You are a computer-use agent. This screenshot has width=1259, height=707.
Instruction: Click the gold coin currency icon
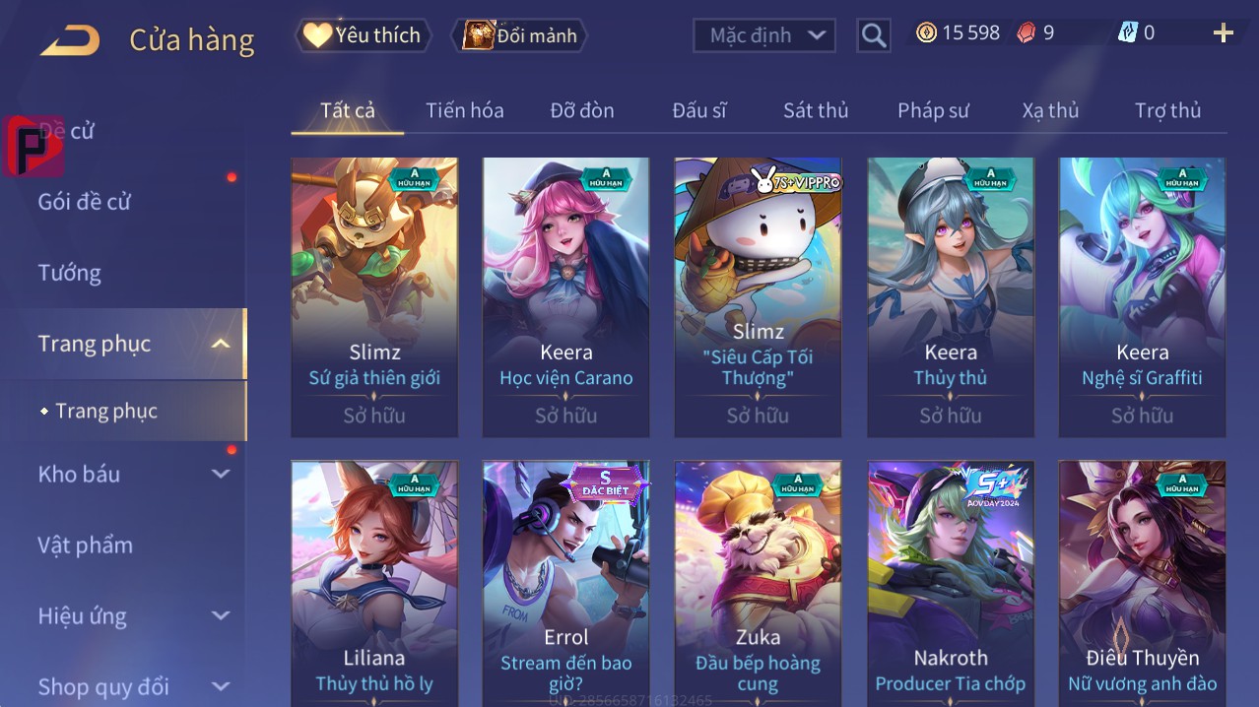[x=926, y=32]
